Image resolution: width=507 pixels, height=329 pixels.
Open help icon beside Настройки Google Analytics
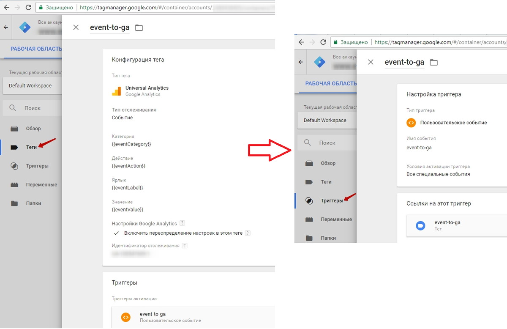tap(182, 223)
